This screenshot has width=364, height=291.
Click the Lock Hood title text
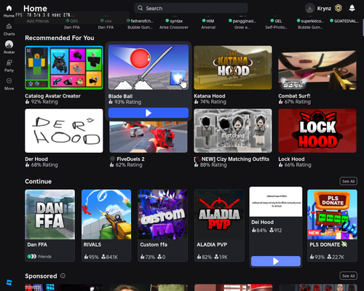tap(291, 159)
